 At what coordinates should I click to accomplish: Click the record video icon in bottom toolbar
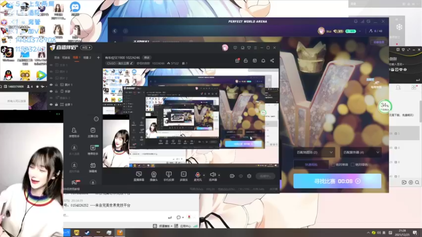click(x=232, y=176)
